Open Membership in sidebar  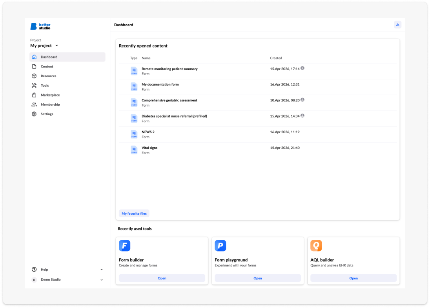tap(67, 104)
